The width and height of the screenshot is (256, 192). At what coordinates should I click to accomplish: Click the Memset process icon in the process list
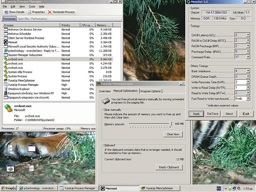click(x=6, y=42)
